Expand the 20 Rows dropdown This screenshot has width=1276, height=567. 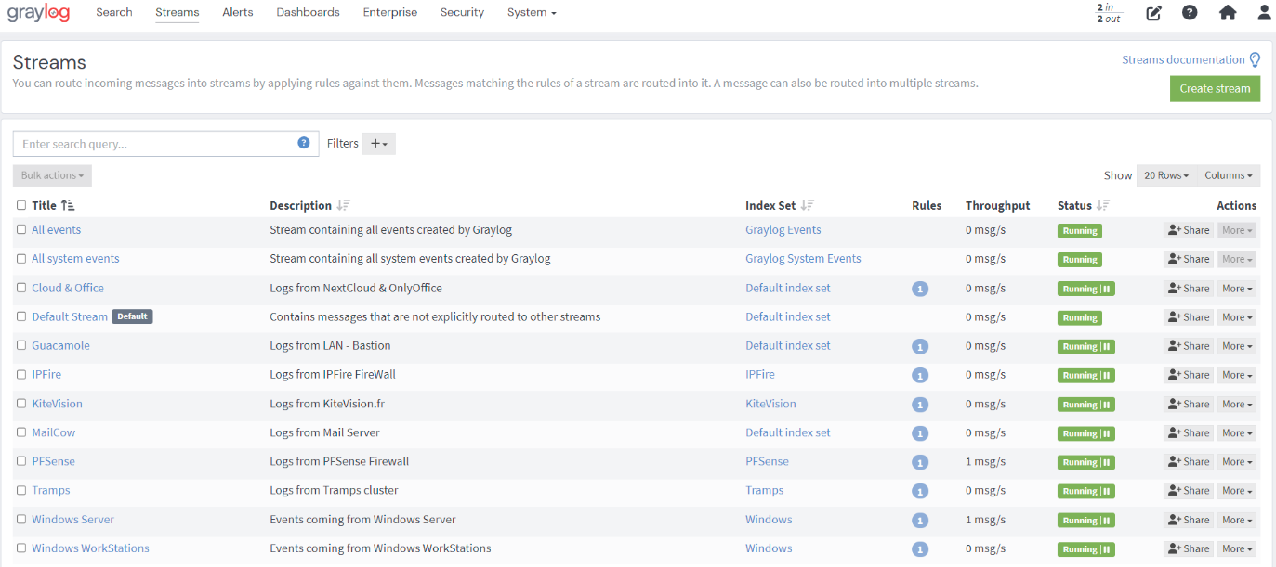tap(1166, 175)
